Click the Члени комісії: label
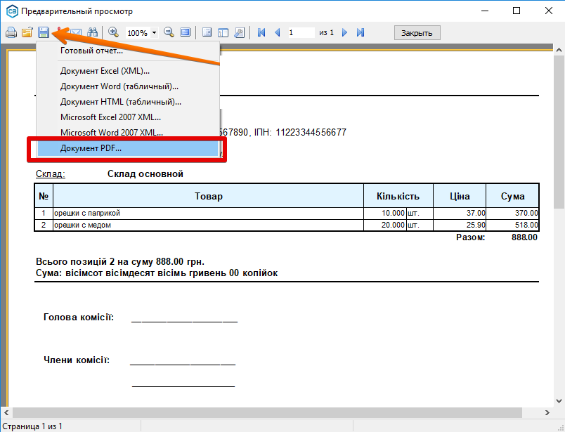565x432 pixels. click(x=77, y=360)
